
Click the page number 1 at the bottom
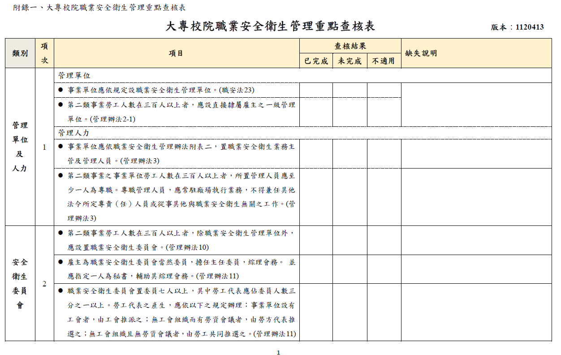[278, 351]
